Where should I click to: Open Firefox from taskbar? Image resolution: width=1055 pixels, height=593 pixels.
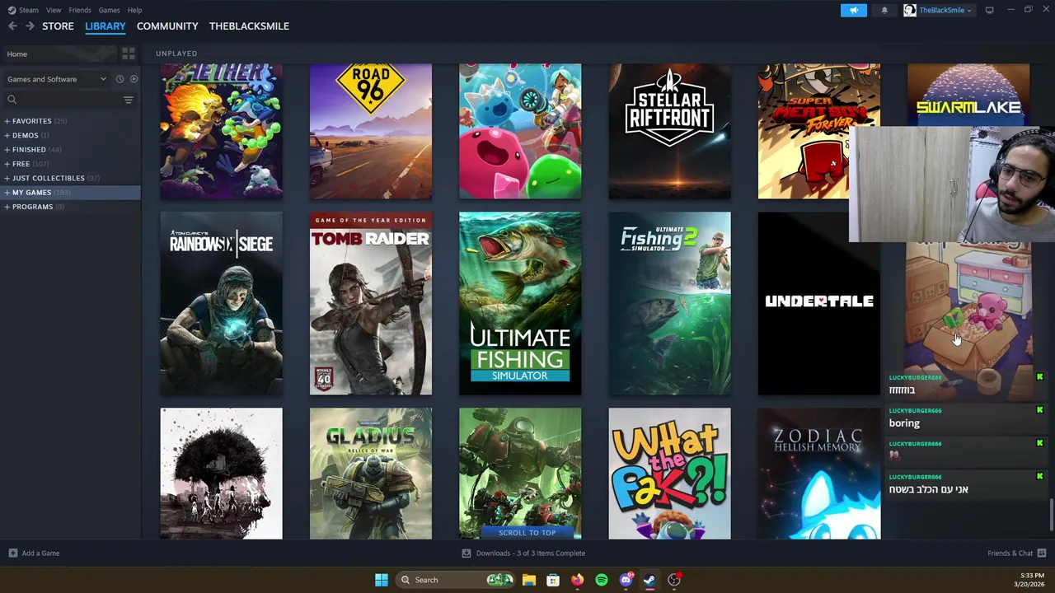pos(577,580)
